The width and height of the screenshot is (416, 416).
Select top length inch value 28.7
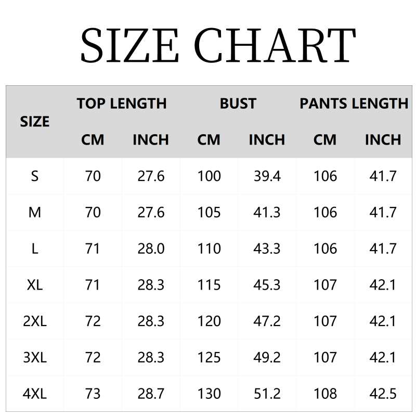tap(151, 394)
